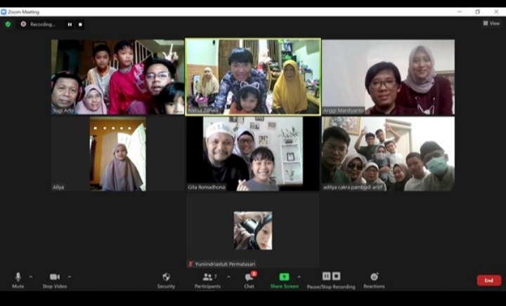The height and width of the screenshot is (306, 506).
Task: Expand the video options arrow beside Stop Video
Action: coord(69,277)
